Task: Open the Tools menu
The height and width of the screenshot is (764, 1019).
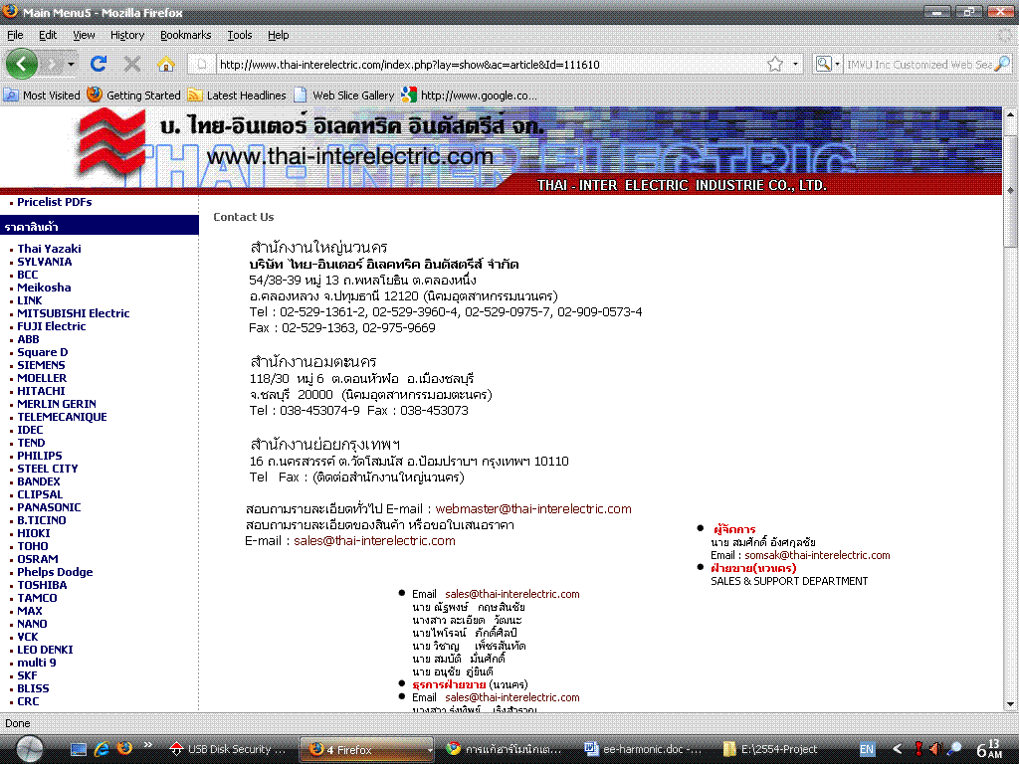Action: 240,35
